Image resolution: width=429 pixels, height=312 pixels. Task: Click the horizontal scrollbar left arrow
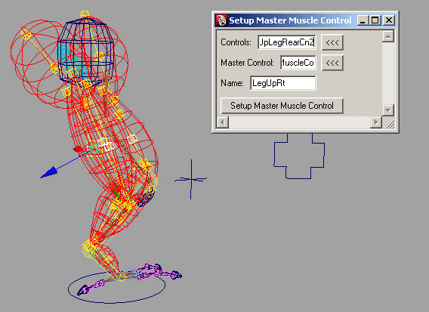coord(223,122)
